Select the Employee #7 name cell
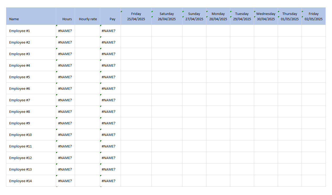This screenshot has width=332, height=195. point(31,100)
